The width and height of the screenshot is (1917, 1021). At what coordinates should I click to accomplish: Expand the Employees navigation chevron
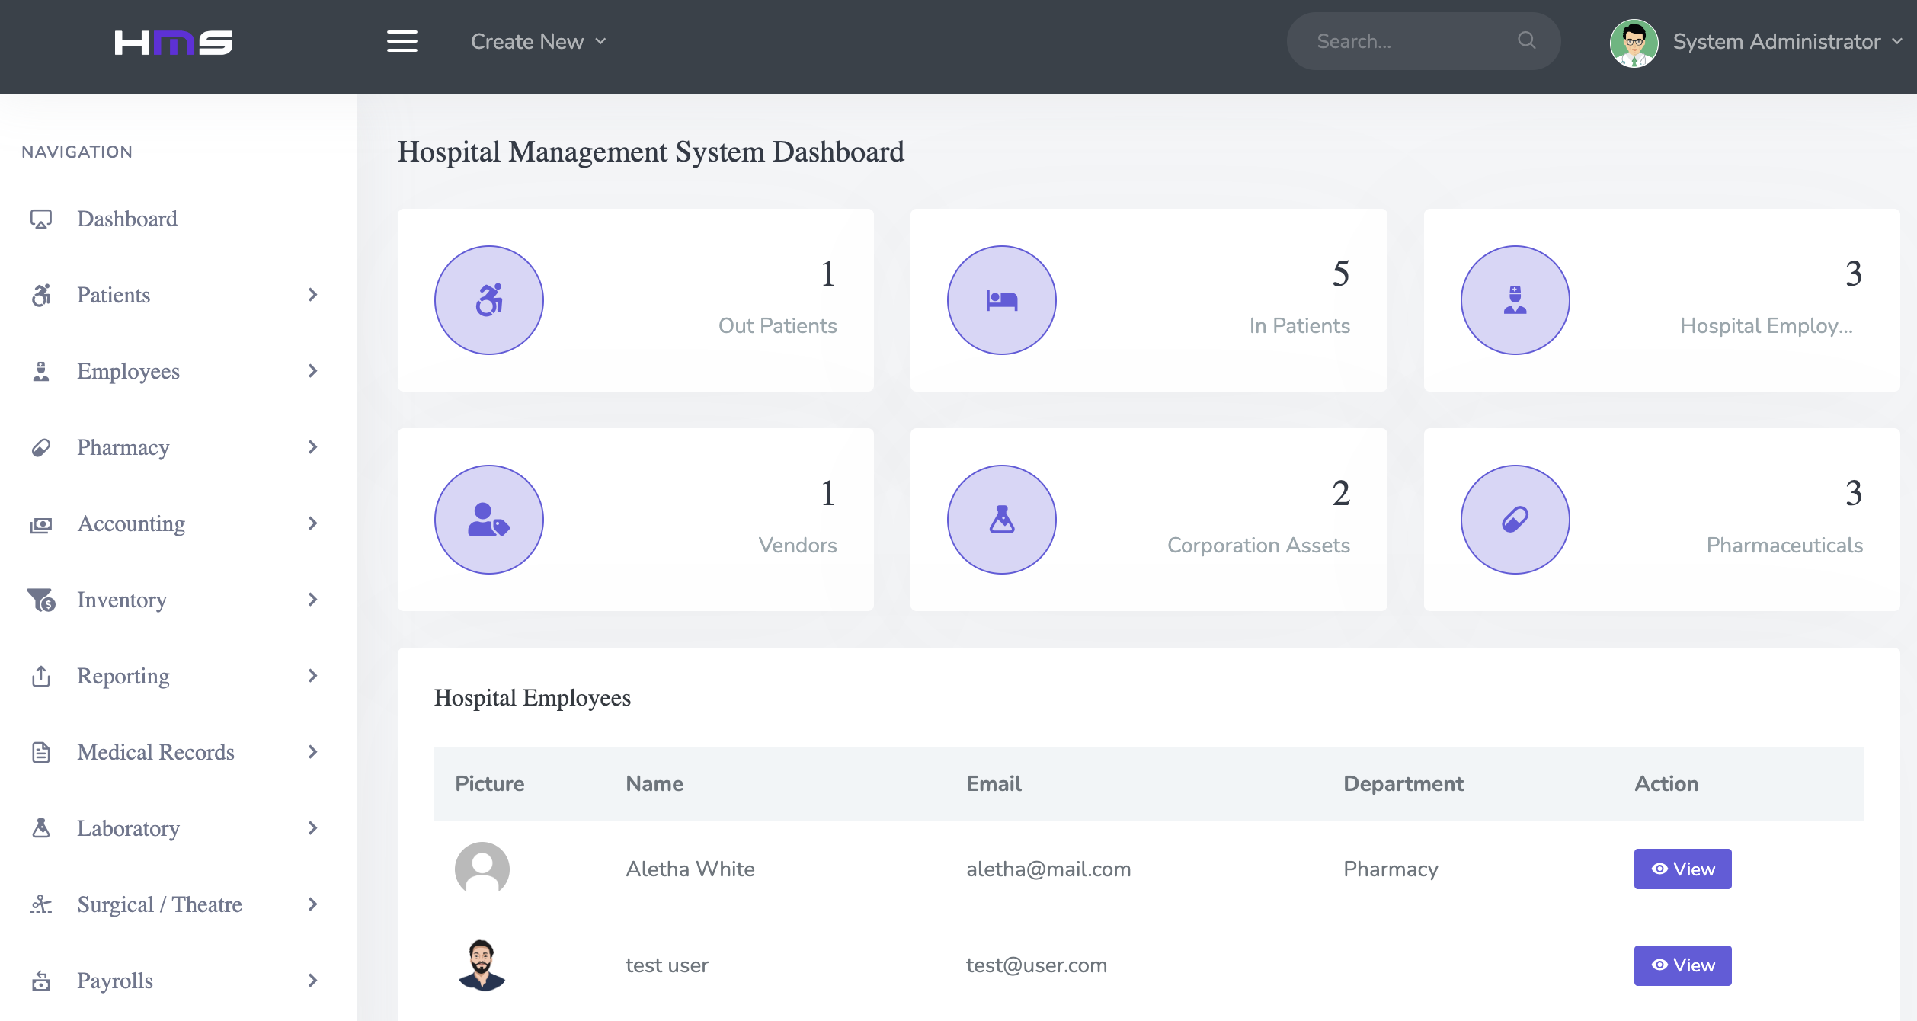(312, 371)
